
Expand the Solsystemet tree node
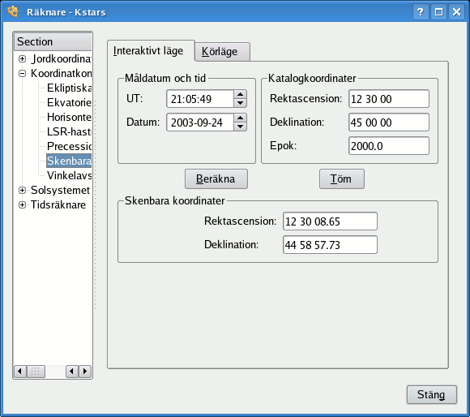22,190
